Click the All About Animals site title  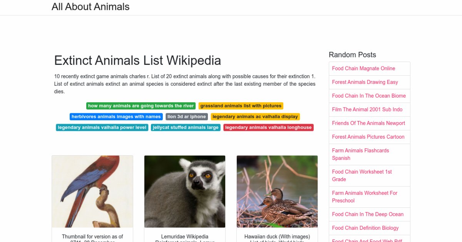[x=90, y=7]
